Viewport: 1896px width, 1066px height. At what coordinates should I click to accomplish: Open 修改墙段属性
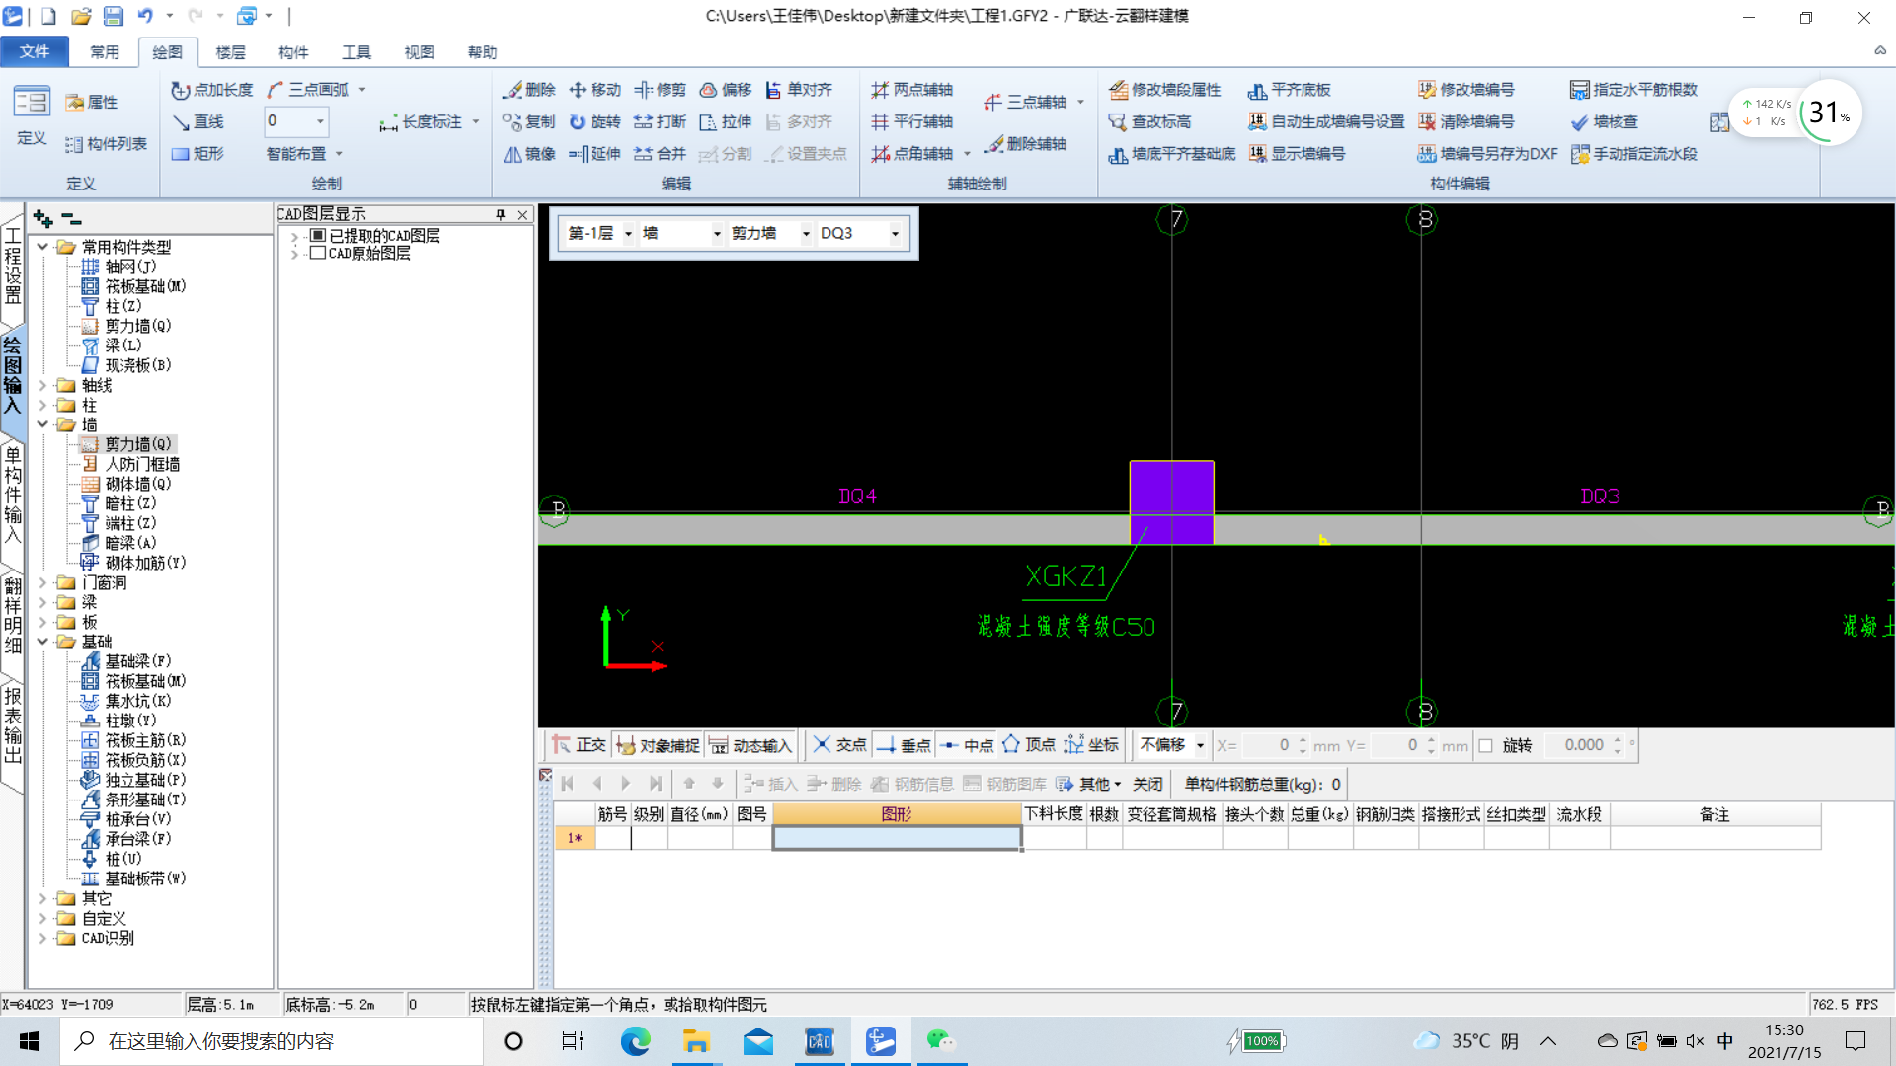point(1164,90)
